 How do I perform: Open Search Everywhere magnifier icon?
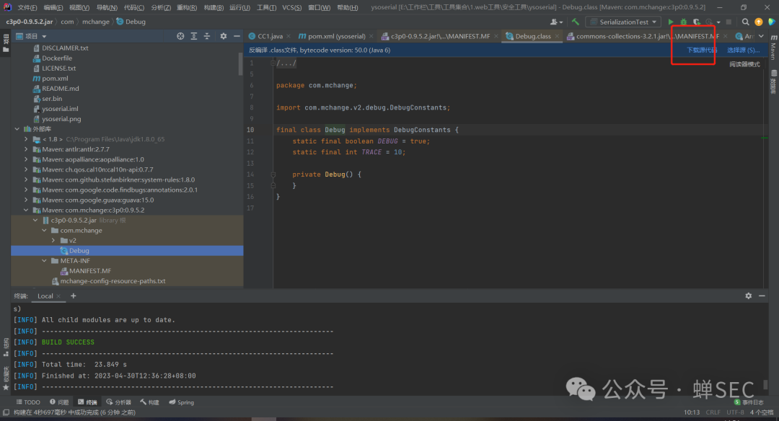pyautogui.click(x=745, y=22)
